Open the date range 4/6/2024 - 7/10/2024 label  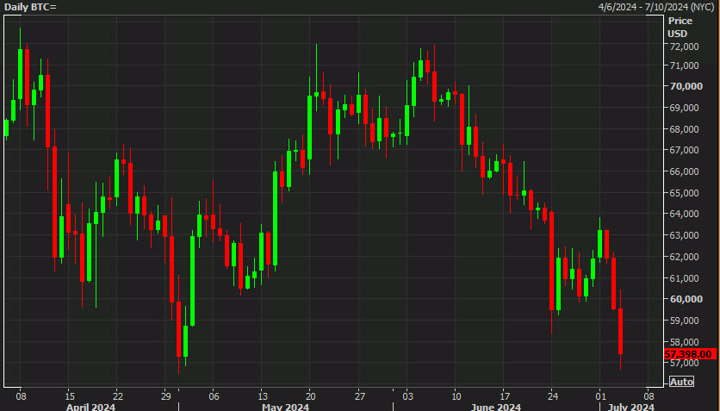pos(656,7)
